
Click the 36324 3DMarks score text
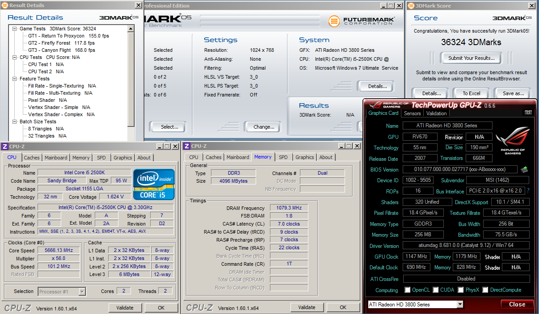472,42
